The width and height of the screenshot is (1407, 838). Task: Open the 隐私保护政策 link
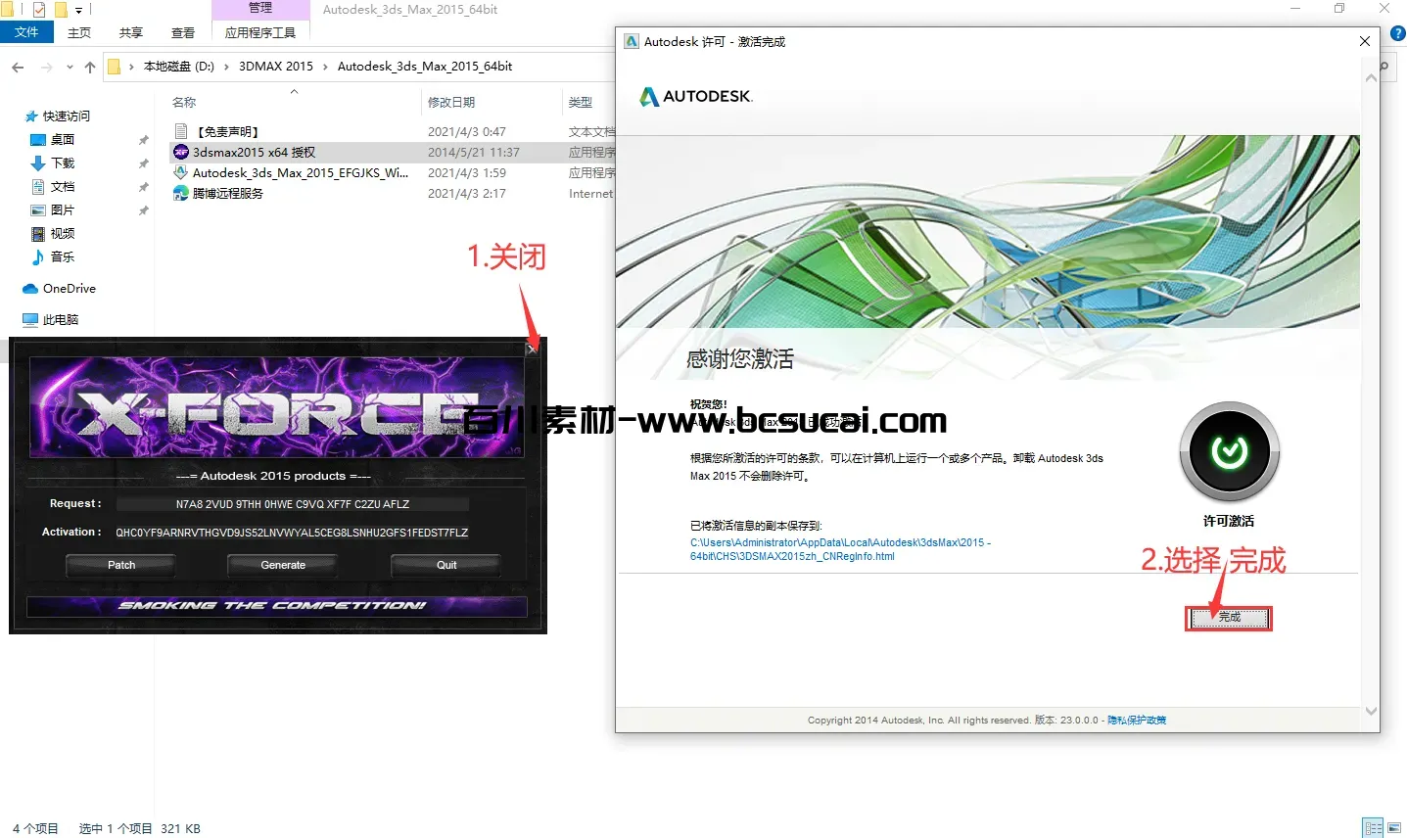[x=1137, y=721]
